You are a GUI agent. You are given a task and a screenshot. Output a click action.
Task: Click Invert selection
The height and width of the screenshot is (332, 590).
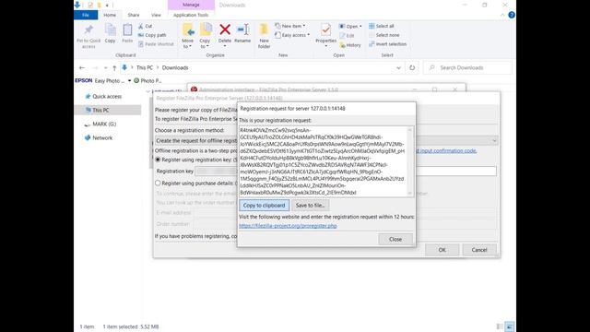point(387,44)
